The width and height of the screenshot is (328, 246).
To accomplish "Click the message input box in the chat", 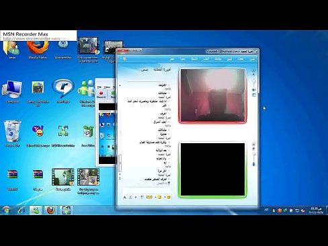I will tap(147, 190).
